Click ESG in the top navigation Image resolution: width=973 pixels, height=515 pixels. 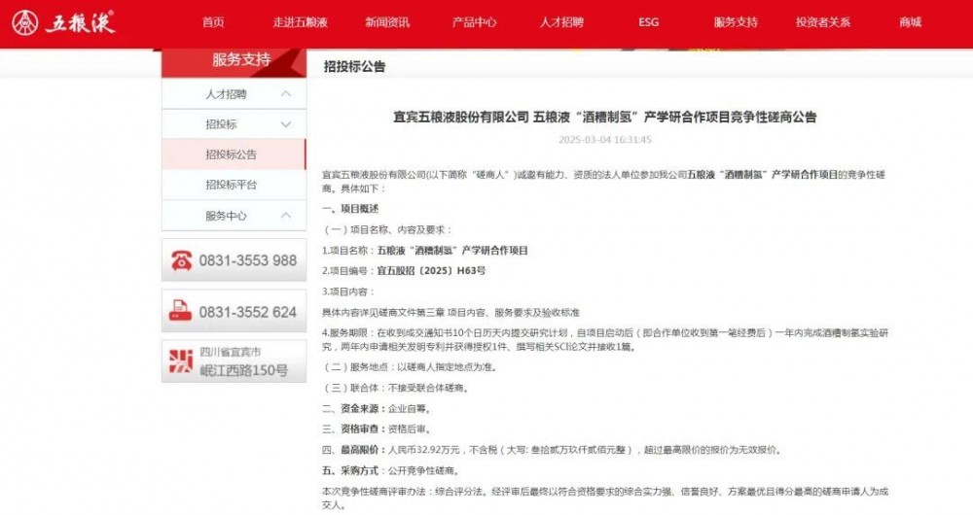pyautogui.click(x=648, y=22)
